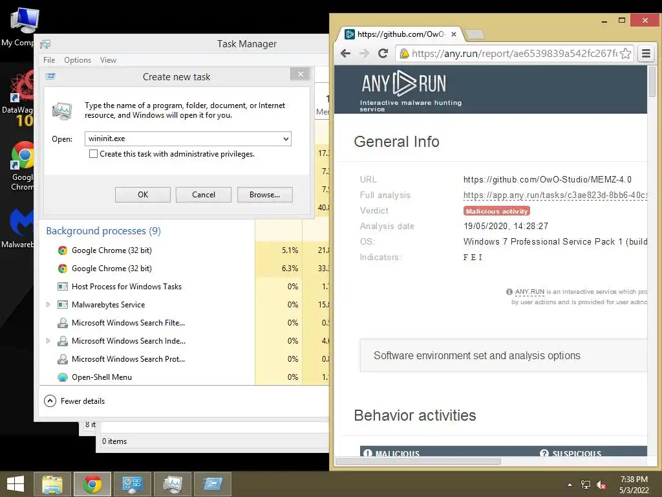Image resolution: width=662 pixels, height=497 pixels.
Task: Click the Malicious activity verdict badge
Action: (x=496, y=211)
